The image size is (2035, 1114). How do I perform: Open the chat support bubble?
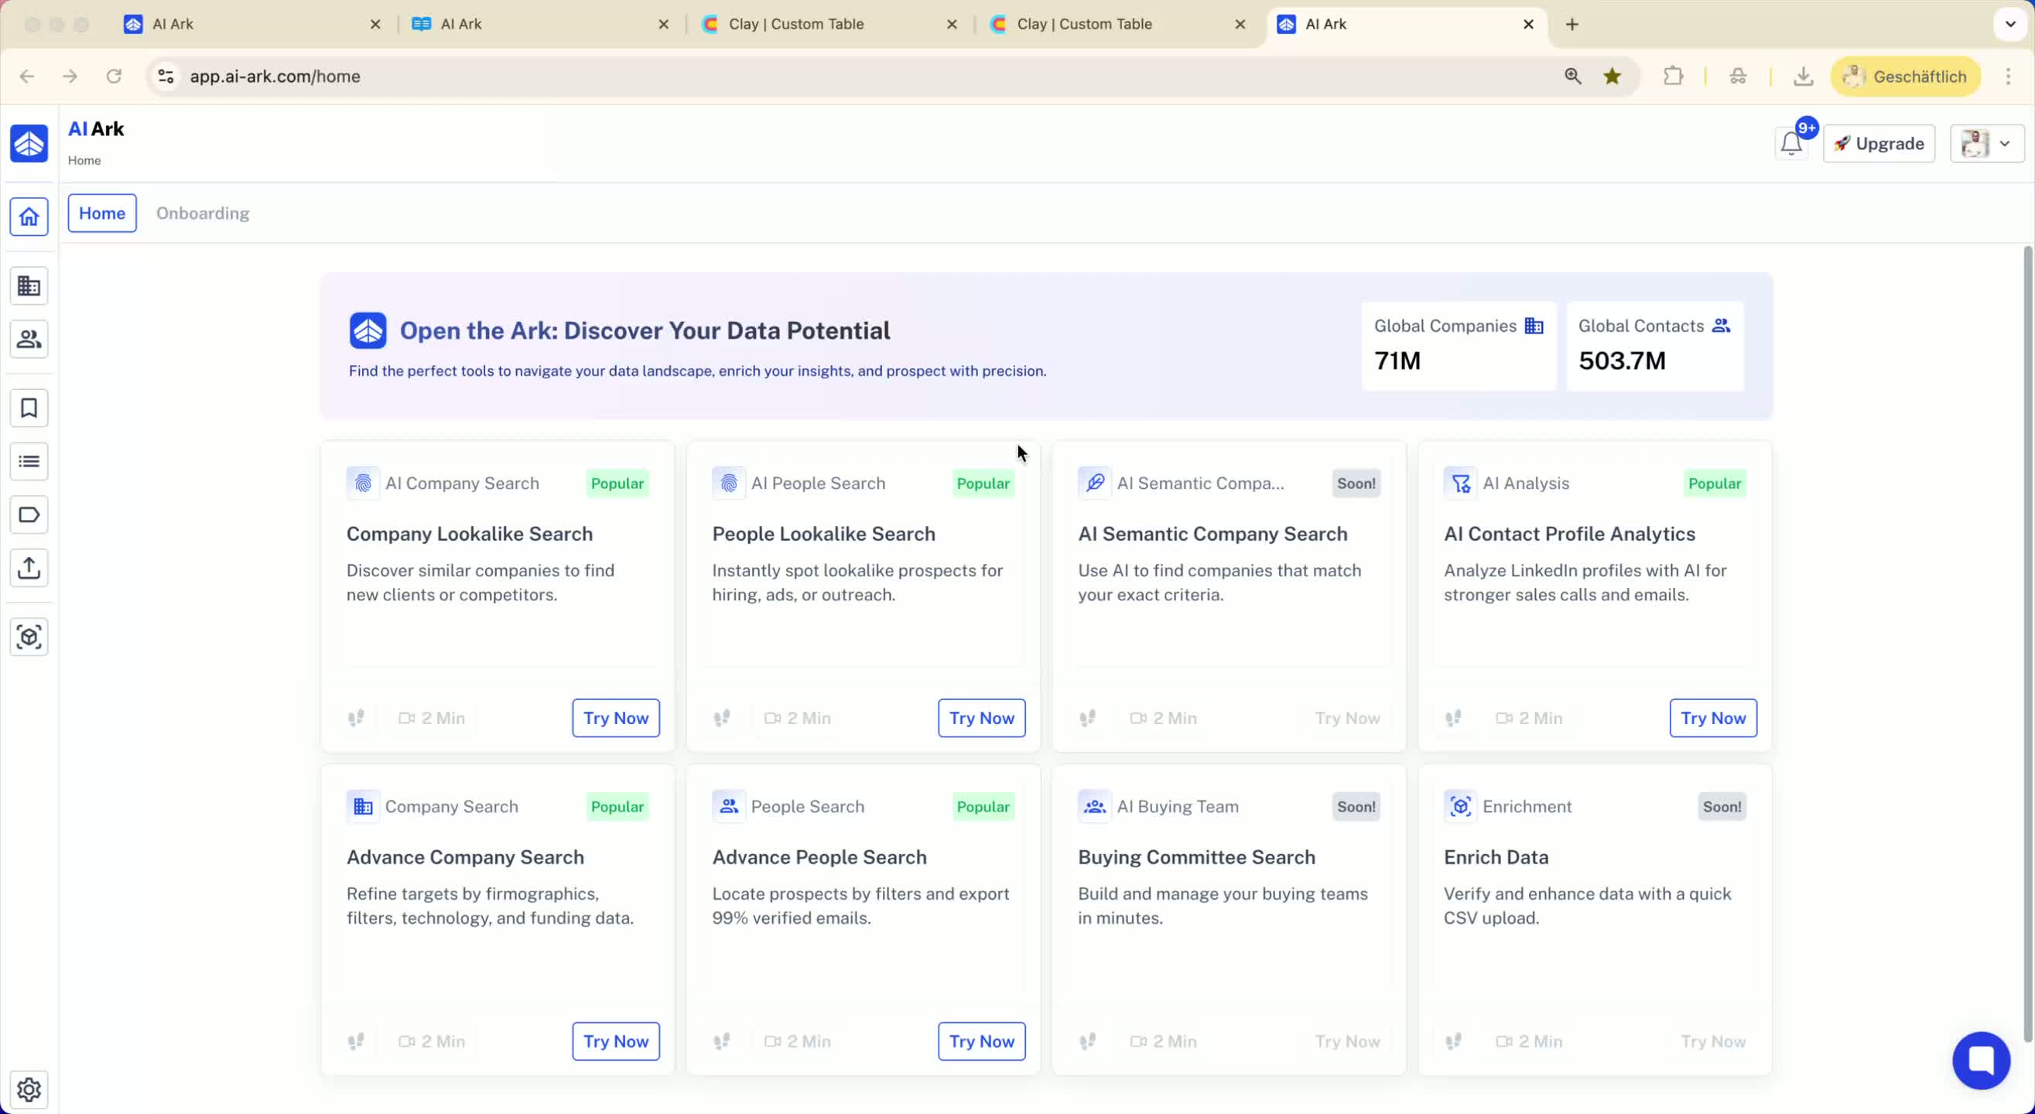pyautogui.click(x=1982, y=1061)
